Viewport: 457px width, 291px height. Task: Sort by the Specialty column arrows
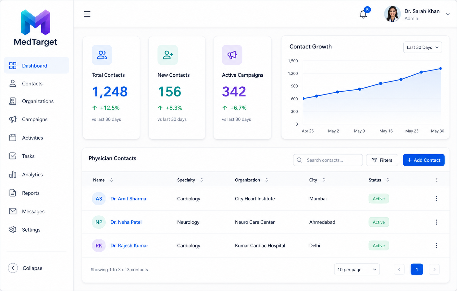pyautogui.click(x=202, y=180)
